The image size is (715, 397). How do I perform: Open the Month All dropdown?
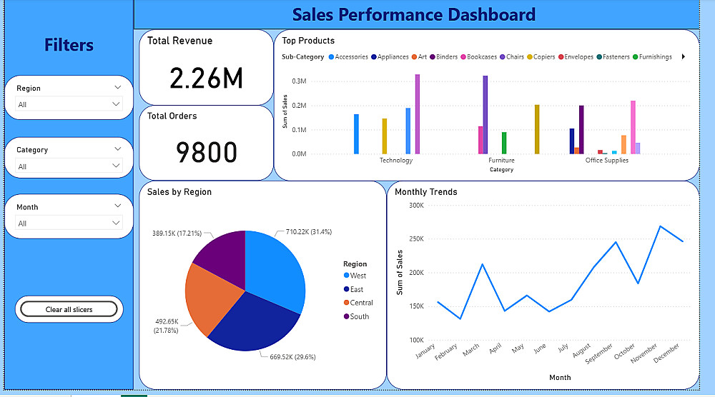[69, 223]
